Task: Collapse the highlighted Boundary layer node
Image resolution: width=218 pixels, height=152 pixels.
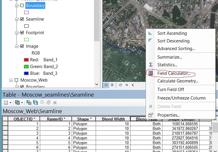Action: pos(17,6)
